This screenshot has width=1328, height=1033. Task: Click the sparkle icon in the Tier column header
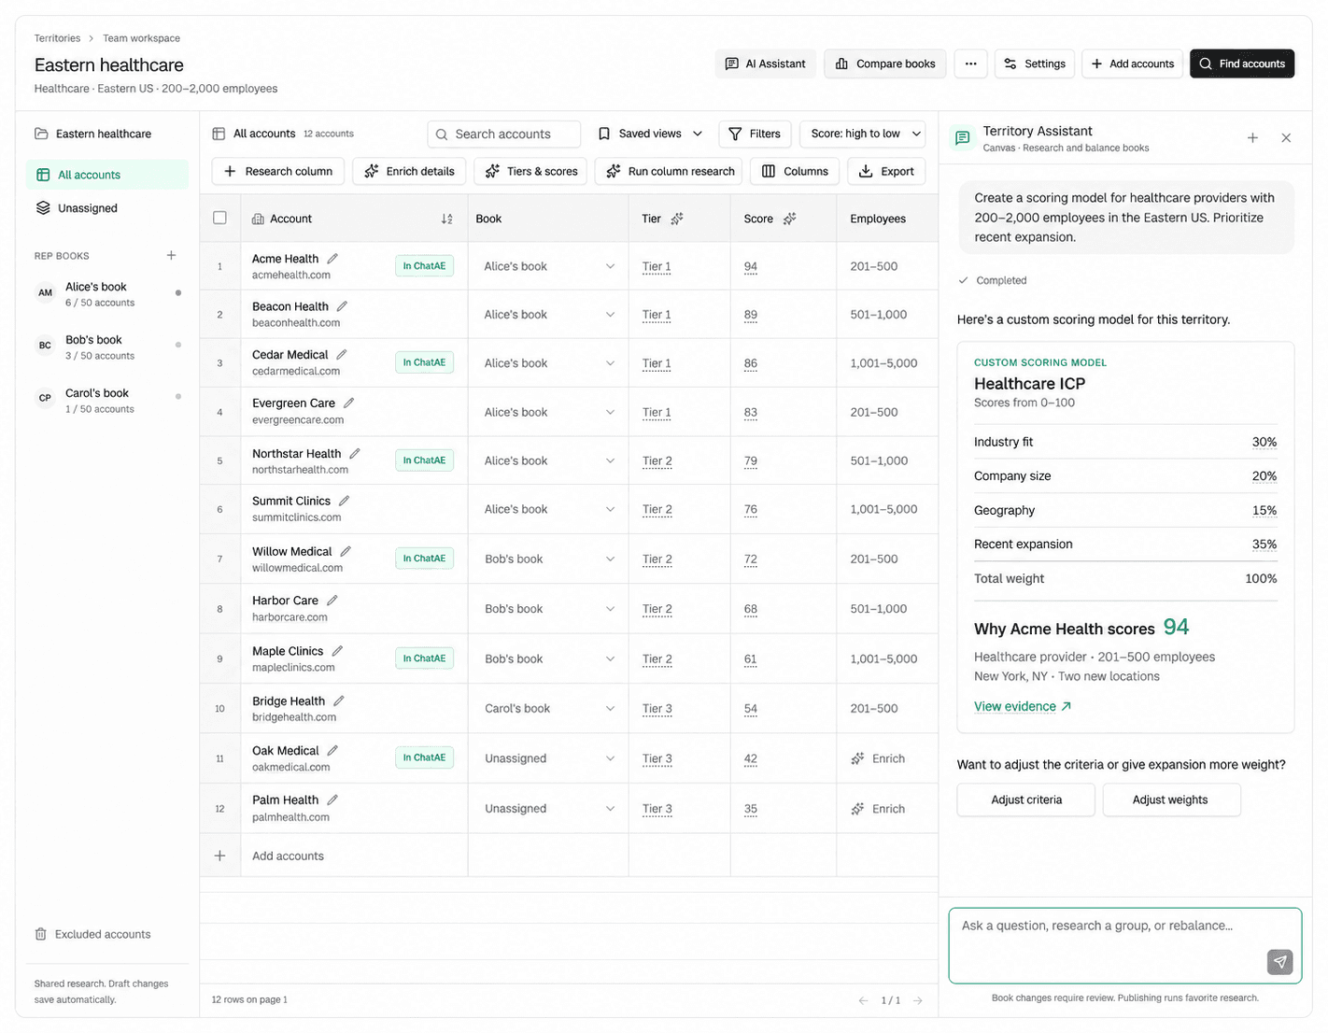pyautogui.click(x=677, y=219)
